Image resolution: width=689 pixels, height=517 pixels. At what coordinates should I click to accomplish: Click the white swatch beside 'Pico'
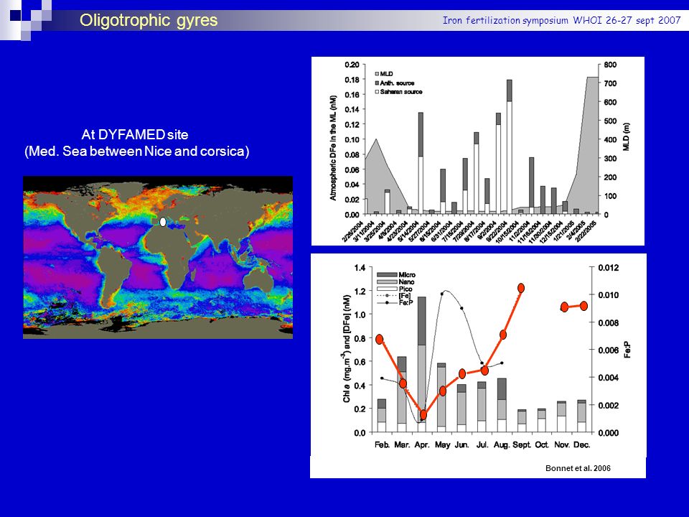(386, 289)
